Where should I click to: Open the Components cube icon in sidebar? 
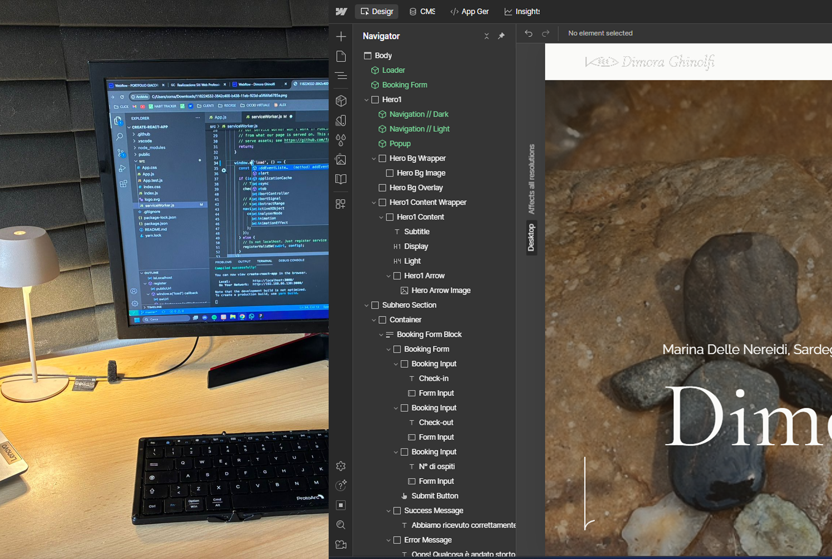coord(341,101)
